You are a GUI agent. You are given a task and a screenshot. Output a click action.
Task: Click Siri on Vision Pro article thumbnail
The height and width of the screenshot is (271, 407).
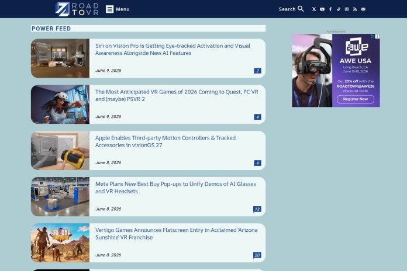click(60, 58)
